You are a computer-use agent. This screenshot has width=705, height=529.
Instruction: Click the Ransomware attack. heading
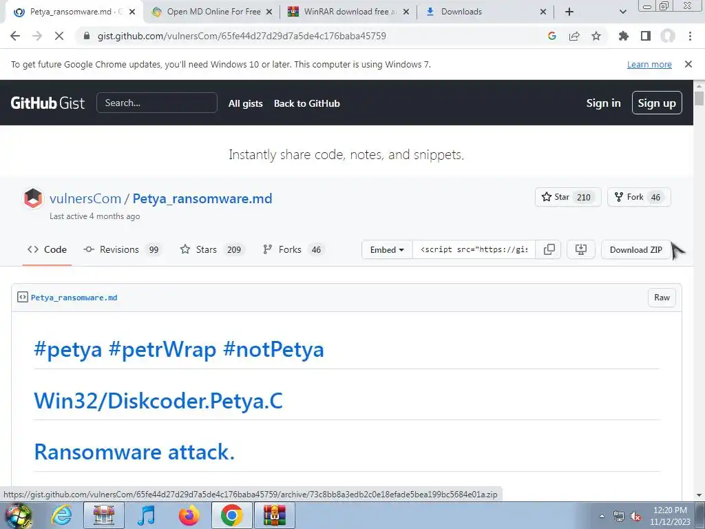point(134,452)
